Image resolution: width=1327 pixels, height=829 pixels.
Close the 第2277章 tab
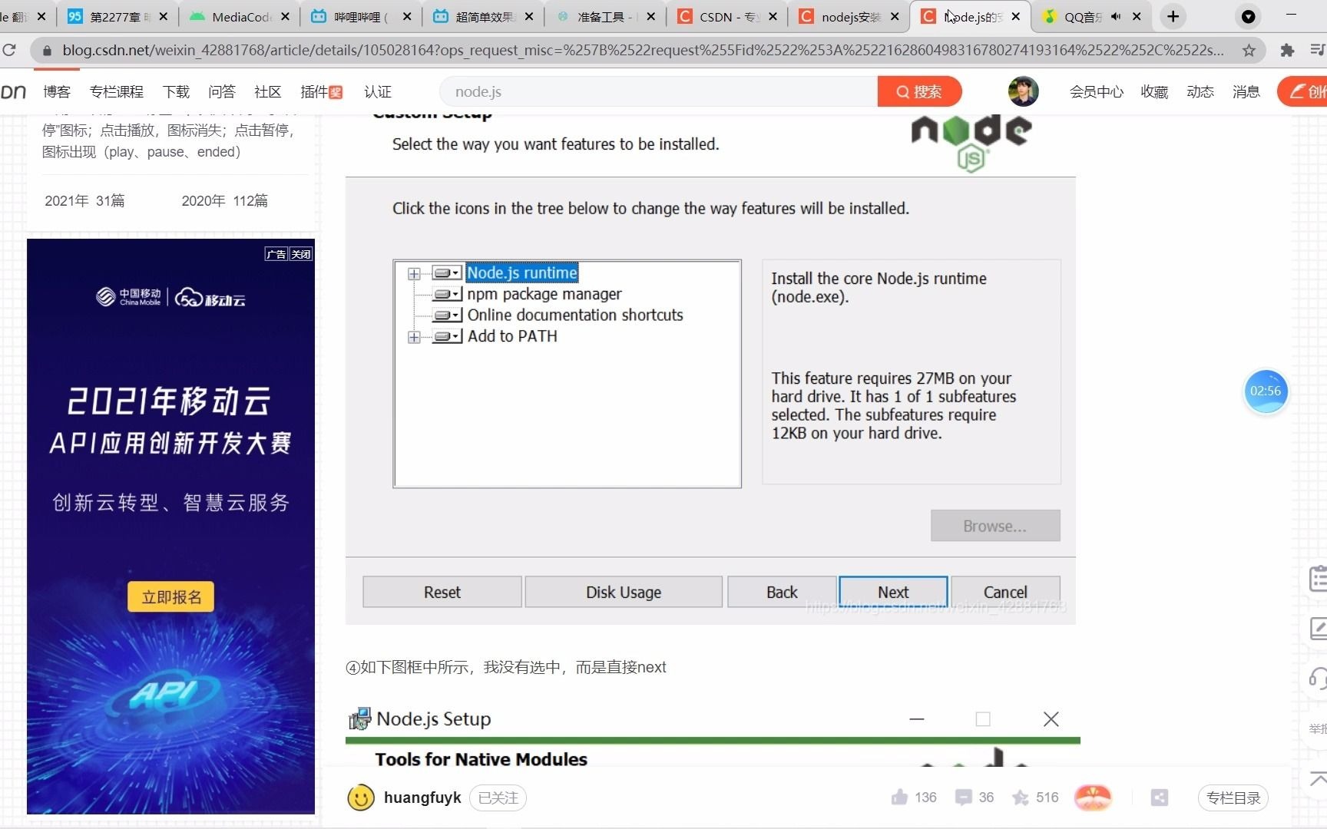pyautogui.click(x=163, y=16)
